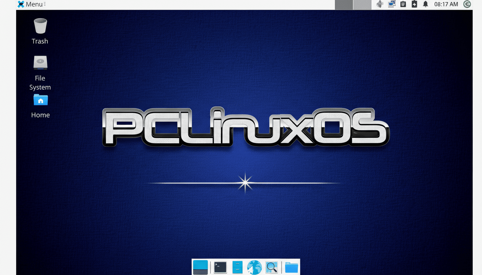
Task: Toggle Show Desktop from the dock
Action: pos(201,267)
